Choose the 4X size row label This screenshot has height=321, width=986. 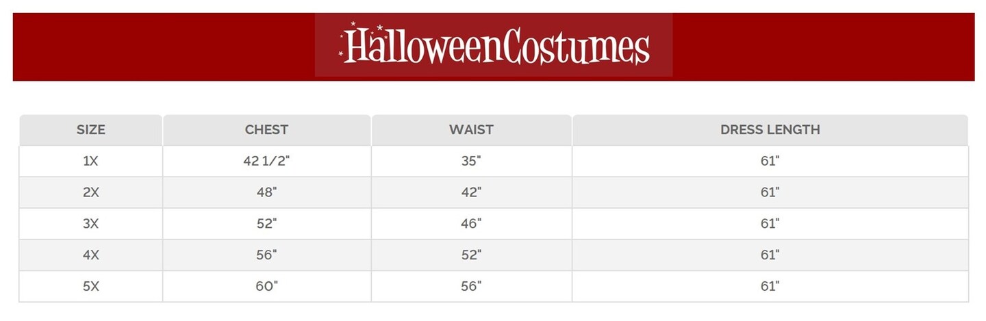coord(90,255)
